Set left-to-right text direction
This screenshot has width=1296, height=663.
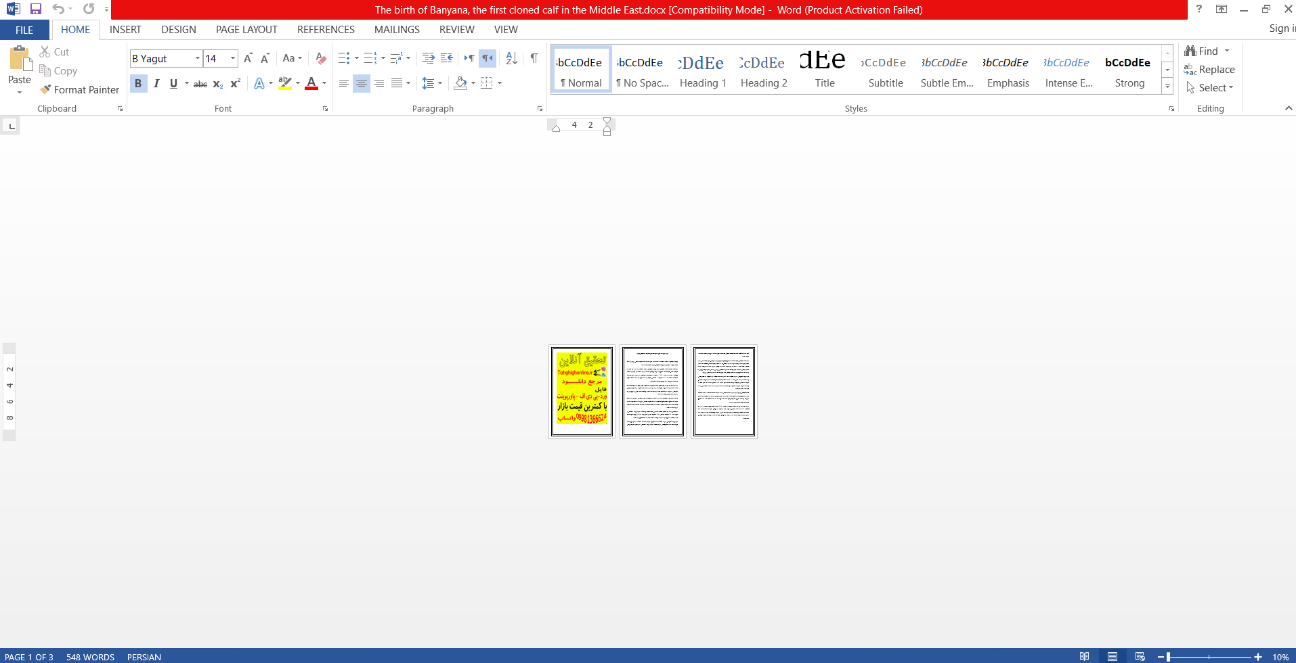click(469, 58)
